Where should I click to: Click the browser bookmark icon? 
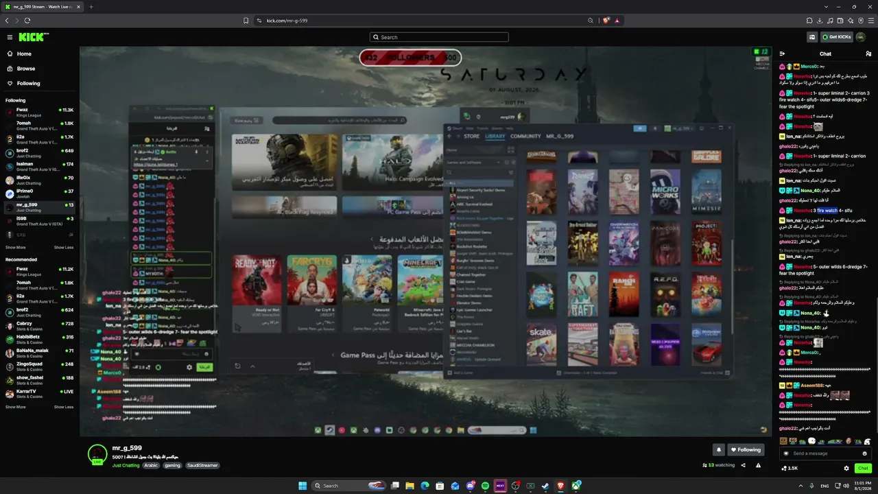(246, 21)
